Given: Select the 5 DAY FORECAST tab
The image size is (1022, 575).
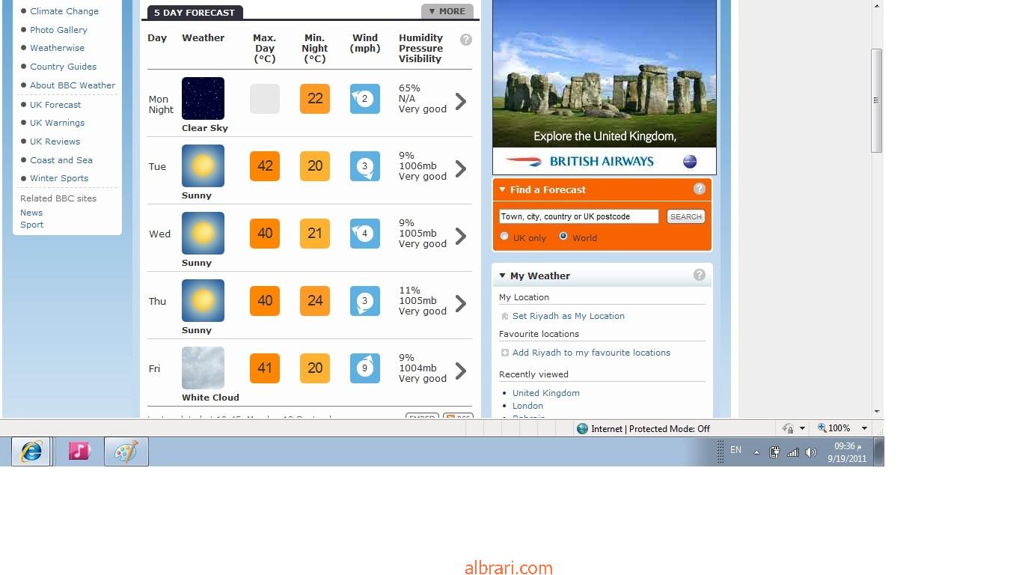Looking at the screenshot, I should [x=195, y=13].
